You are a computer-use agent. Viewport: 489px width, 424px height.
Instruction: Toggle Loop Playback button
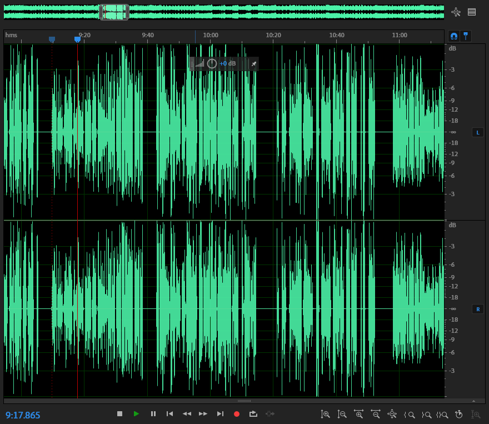click(x=253, y=413)
